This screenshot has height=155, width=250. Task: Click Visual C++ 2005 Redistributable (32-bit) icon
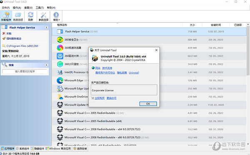(60, 113)
